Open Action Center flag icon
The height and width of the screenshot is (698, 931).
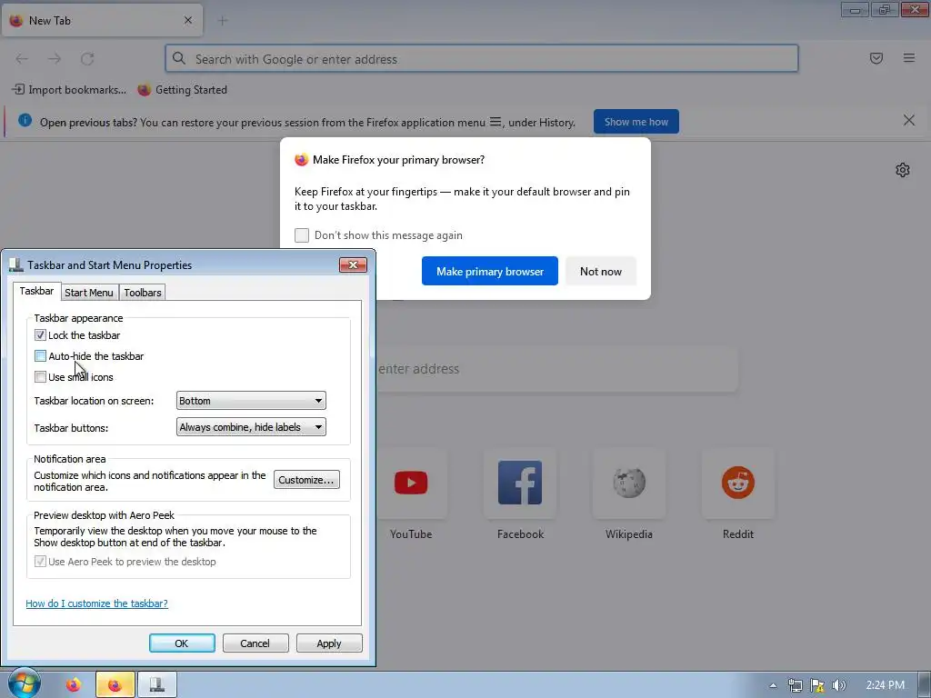817,685
